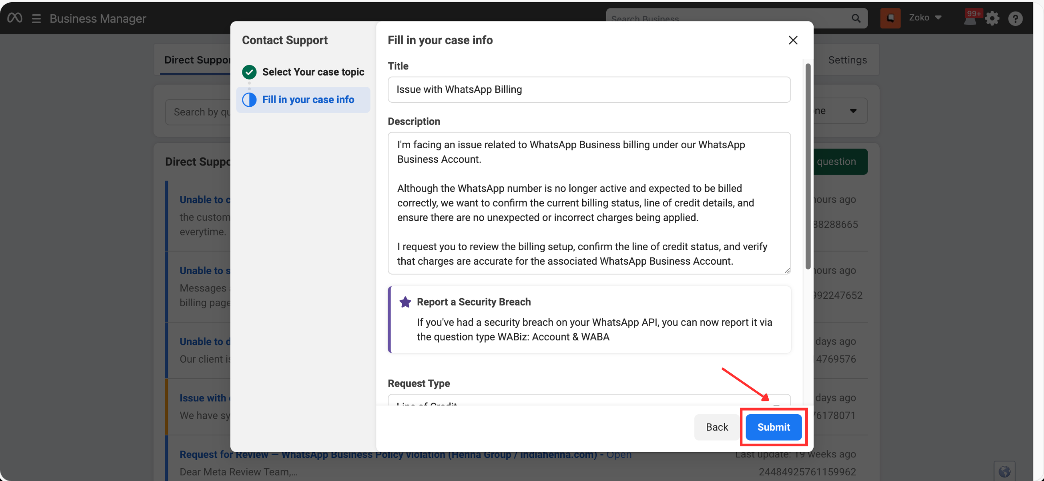Click the Zoko account avatar
The image size is (1044, 481).
pyautogui.click(x=890, y=18)
